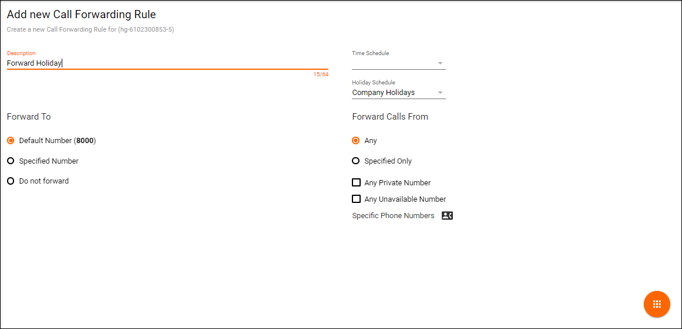The height and width of the screenshot is (329, 682).
Task: Choose the Specified Number forwarding option
Action: (11, 161)
